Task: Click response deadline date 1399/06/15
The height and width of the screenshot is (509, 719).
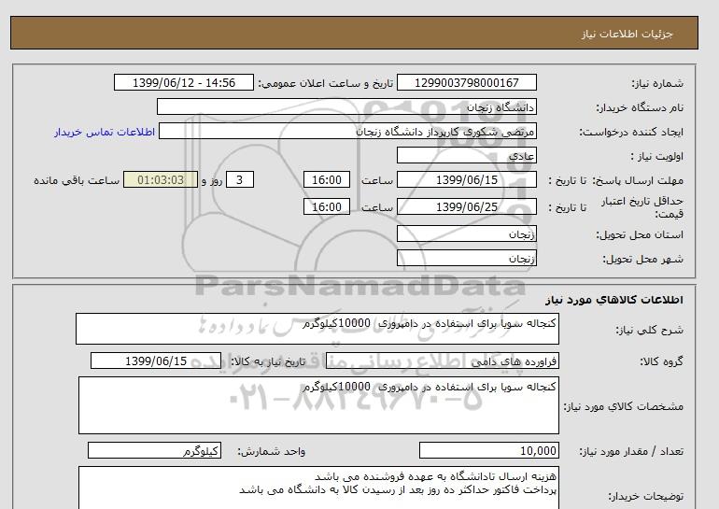Action: [x=466, y=179]
